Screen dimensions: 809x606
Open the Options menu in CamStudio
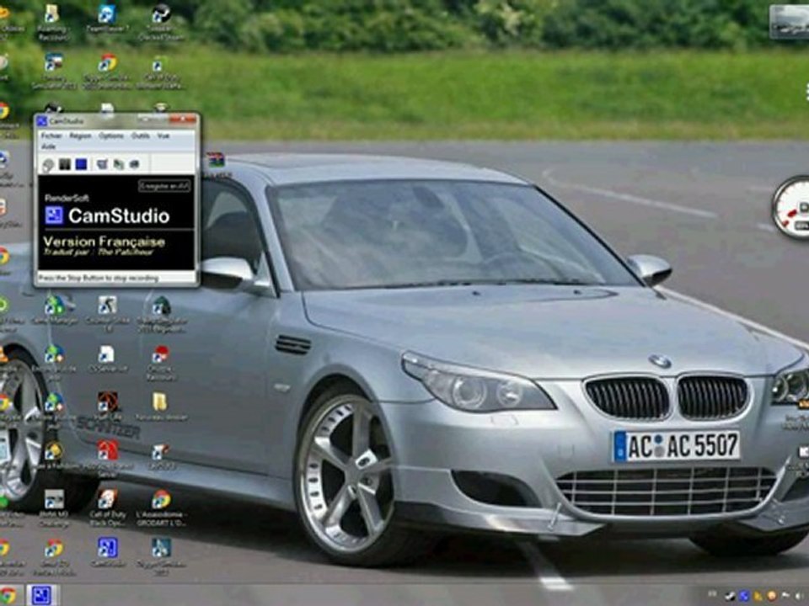point(111,136)
